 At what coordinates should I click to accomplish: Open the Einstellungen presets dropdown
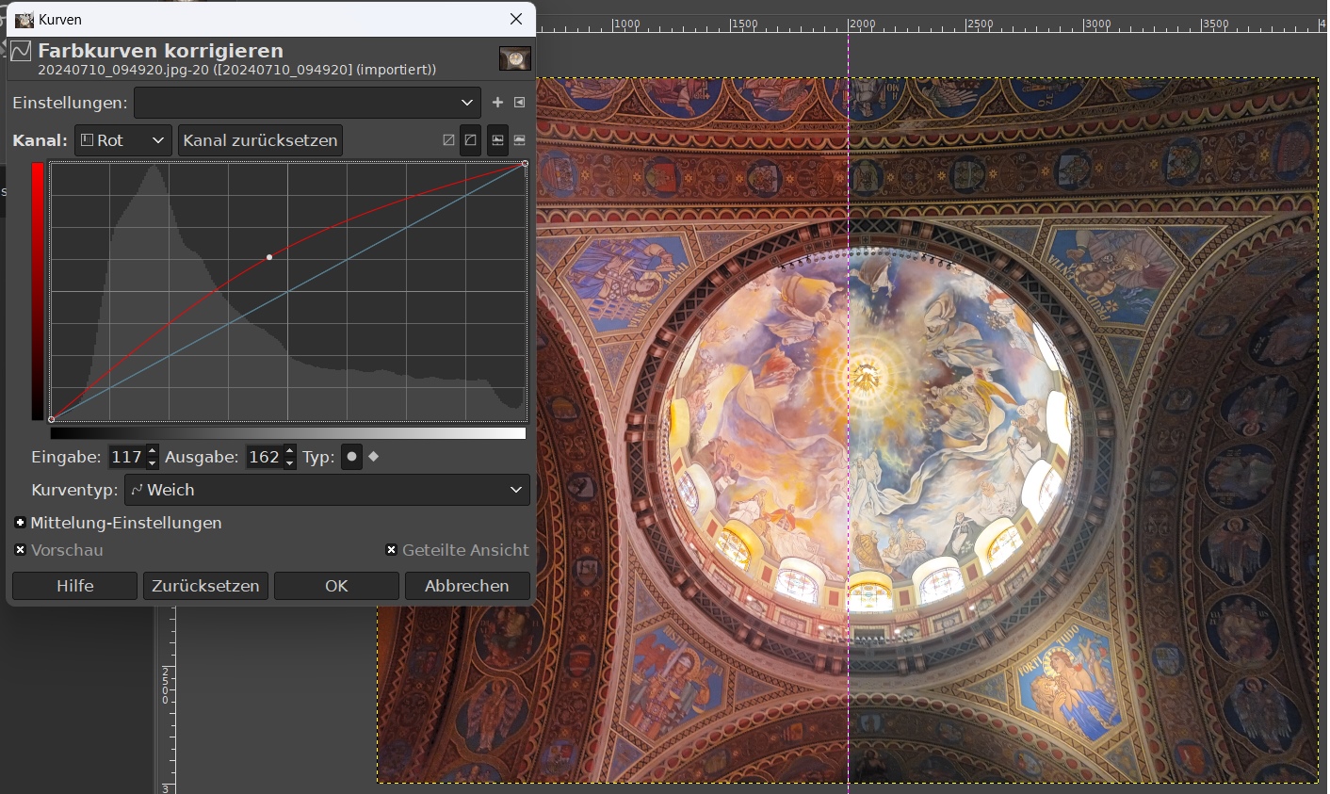(307, 103)
